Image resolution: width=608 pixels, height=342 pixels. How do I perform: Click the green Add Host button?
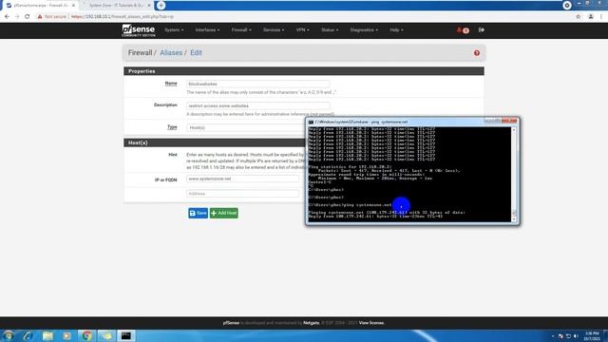point(224,213)
